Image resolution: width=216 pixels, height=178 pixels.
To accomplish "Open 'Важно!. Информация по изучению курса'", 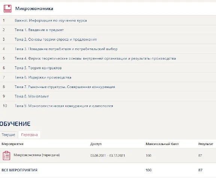I will click(x=51, y=21).
